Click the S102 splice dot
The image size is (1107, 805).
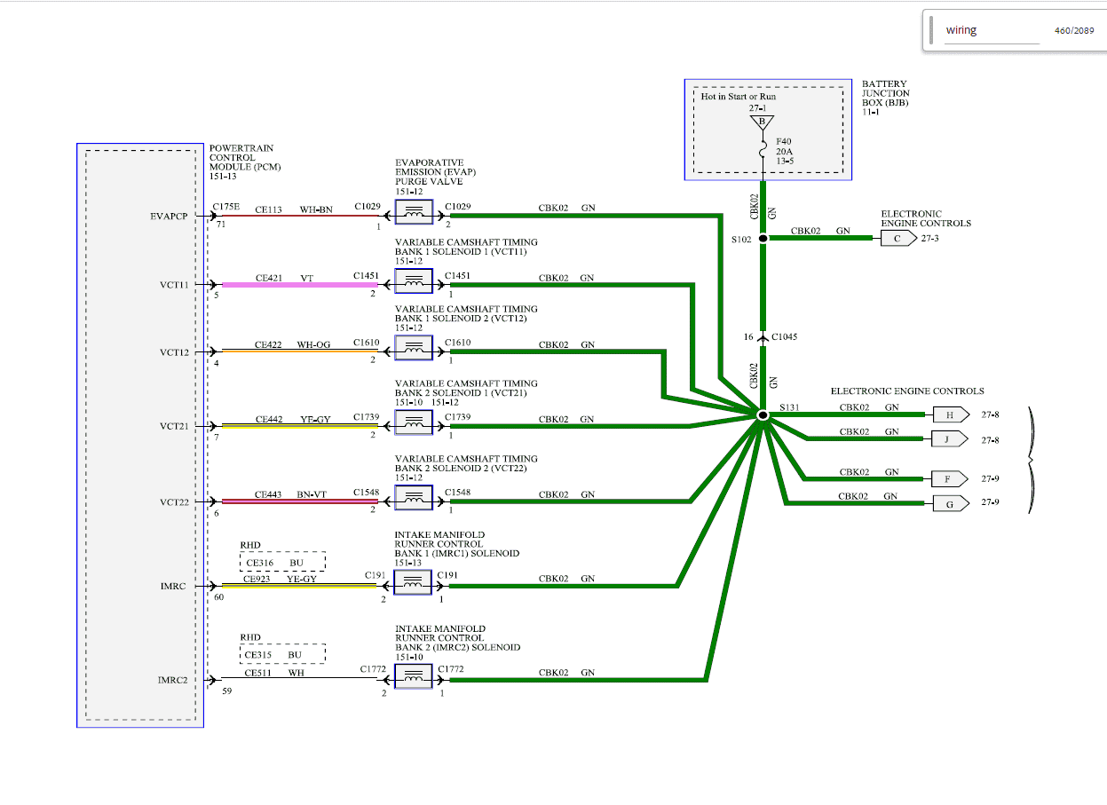(762, 238)
